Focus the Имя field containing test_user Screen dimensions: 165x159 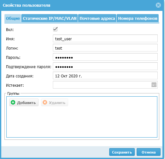105,38
